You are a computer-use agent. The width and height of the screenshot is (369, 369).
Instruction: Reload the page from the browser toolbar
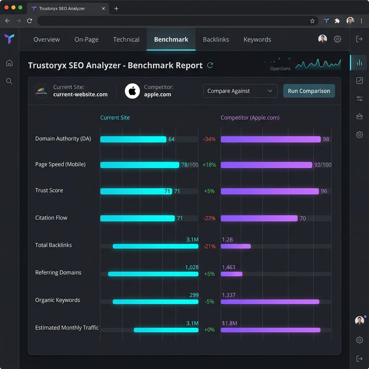click(30, 21)
